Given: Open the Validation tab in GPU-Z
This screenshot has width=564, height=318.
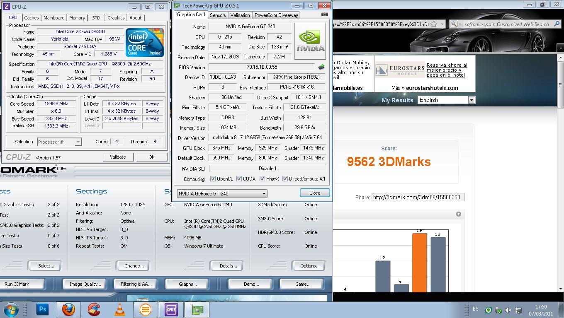Looking at the screenshot, I should [x=240, y=15].
